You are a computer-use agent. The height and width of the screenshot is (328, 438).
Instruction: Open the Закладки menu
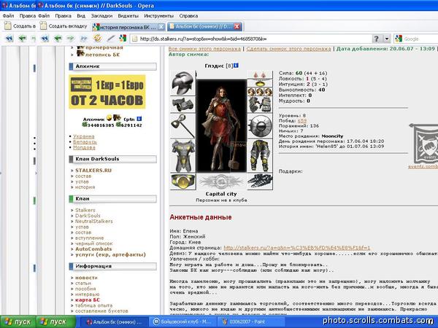click(101, 16)
